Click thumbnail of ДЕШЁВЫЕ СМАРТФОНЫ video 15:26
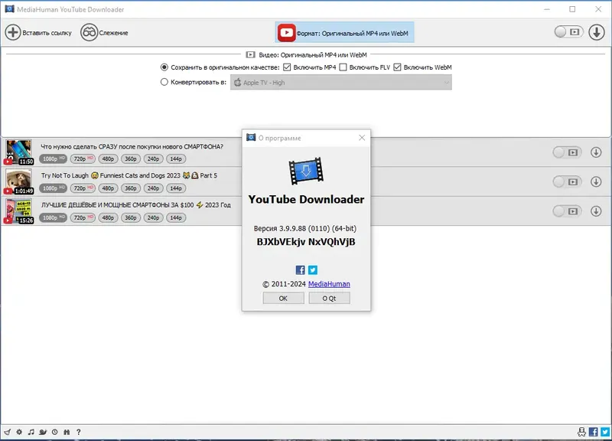The width and height of the screenshot is (612, 441). click(19, 211)
